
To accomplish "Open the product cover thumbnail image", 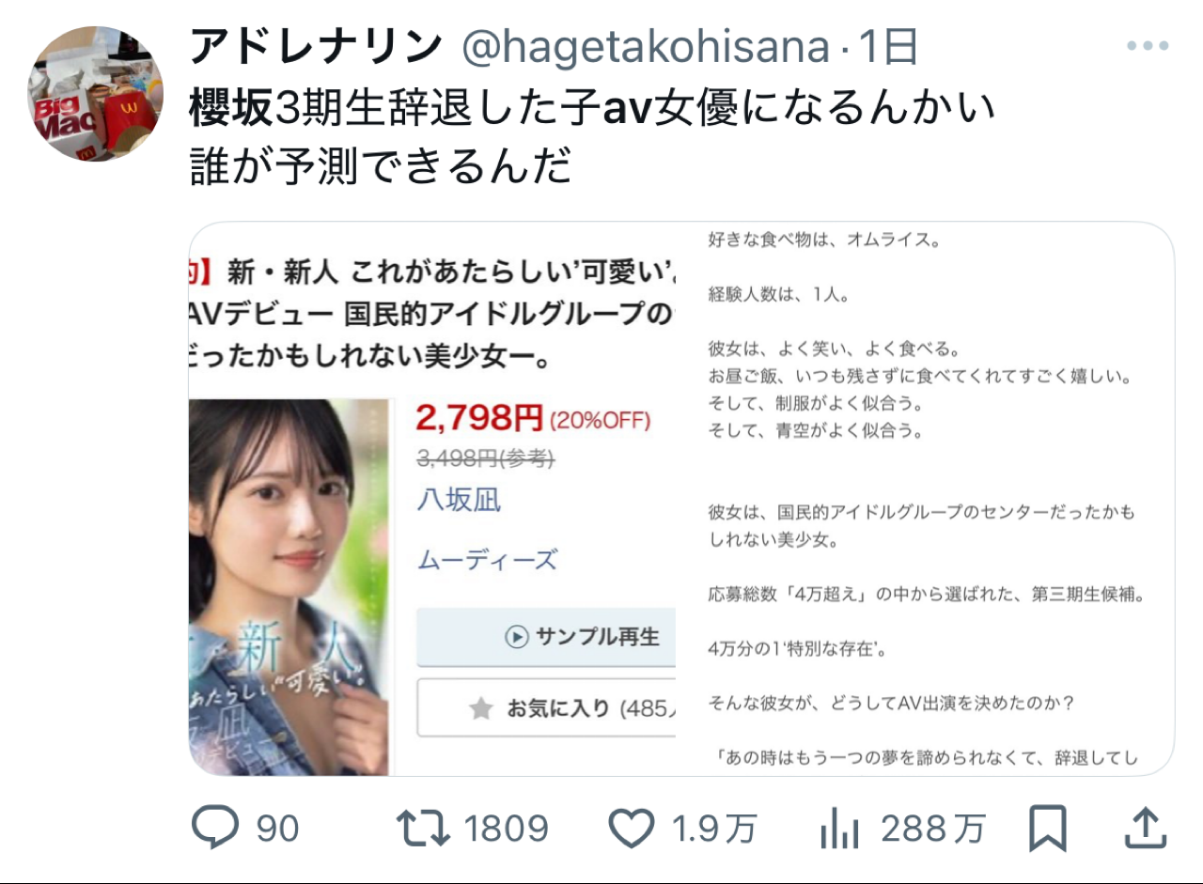I will (x=289, y=586).
